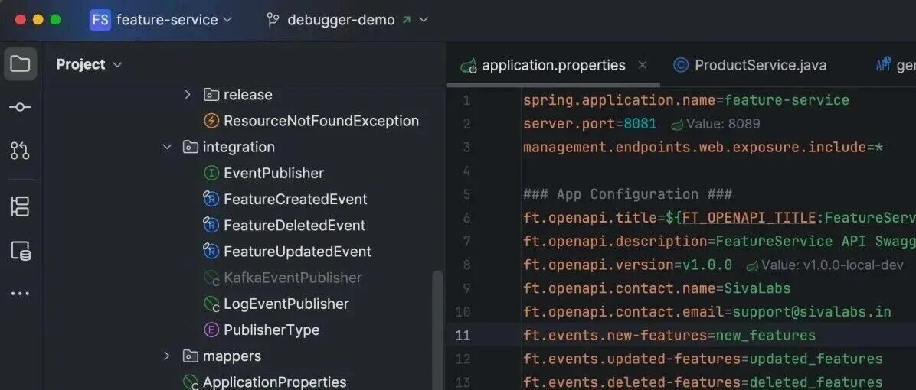Collapse the integration package chevron
Screen dimensions: 916x390
(167, 147)
